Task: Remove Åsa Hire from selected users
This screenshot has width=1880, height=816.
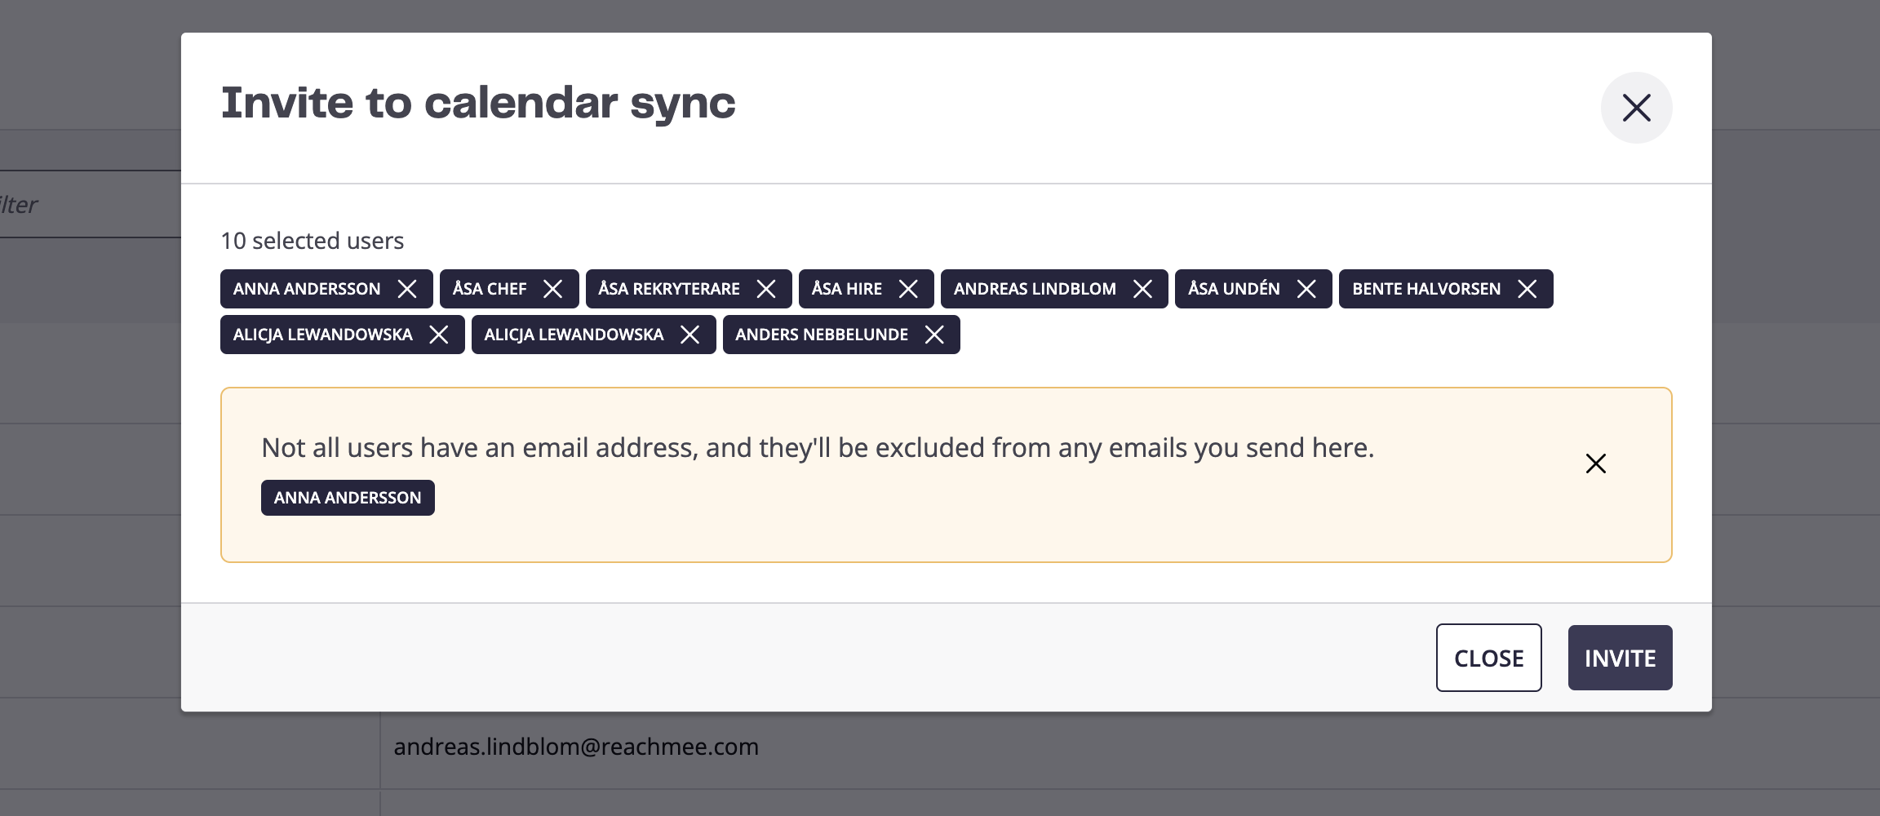Action: click(x=908, y=289)
